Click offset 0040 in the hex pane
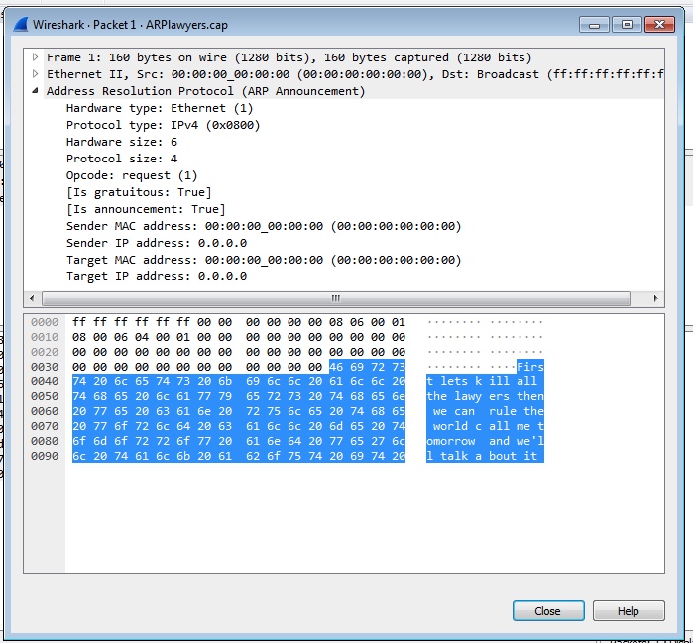The width and height of the screenshot is (693, 643). click(x=45, y=381)
